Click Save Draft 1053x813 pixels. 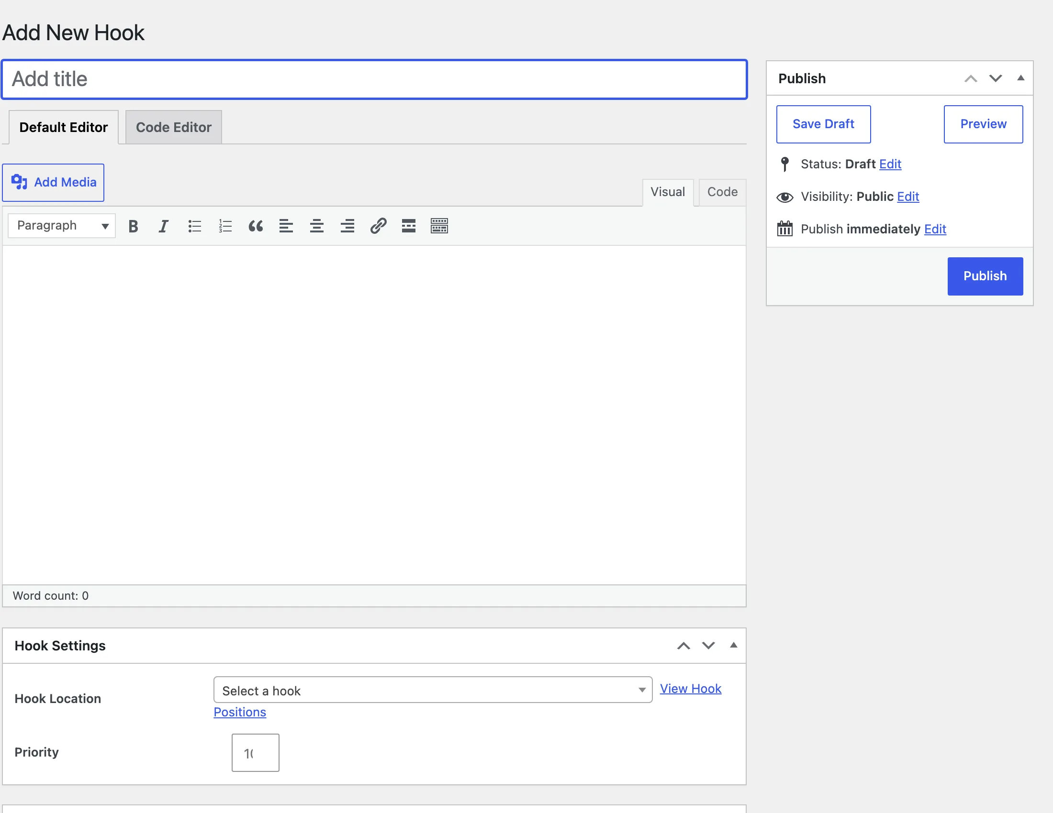coord(824,124)
